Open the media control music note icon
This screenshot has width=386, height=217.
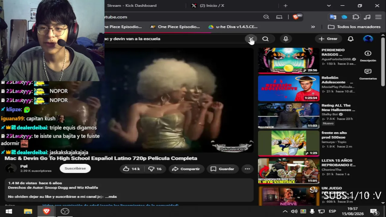367,17
